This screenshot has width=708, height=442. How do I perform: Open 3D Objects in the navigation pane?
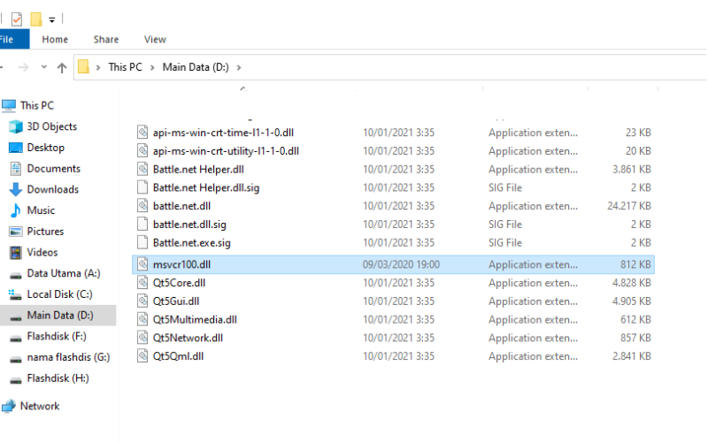[x=52, y=126]
